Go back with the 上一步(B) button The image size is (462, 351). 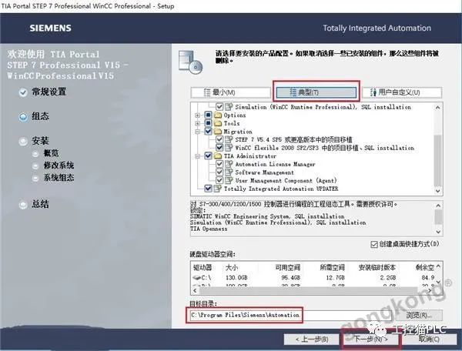click(x=311, y=339)
